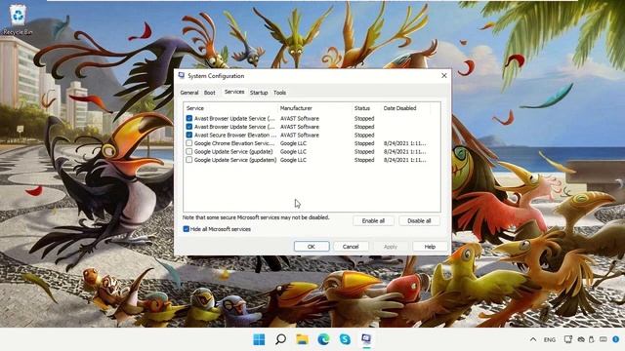Switch to the General tab
625x351 pixels.
point(188,93)
